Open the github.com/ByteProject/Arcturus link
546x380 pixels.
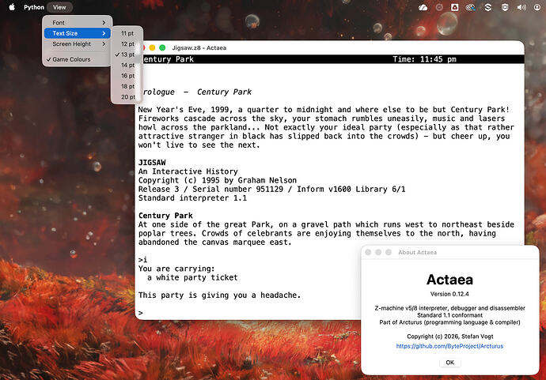[449, 346]
